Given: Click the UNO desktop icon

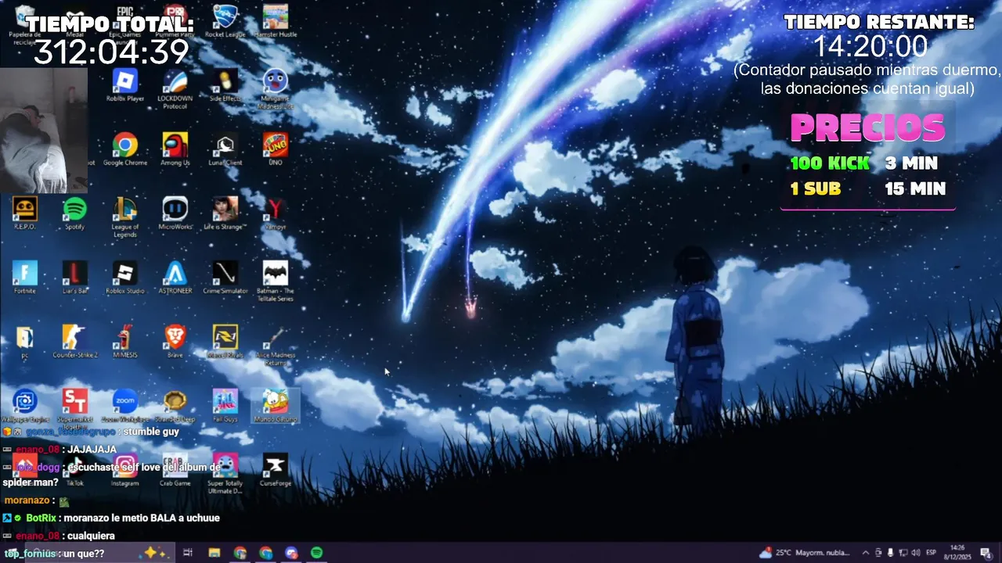Looking at the screenshot, I should pos(275,149).
